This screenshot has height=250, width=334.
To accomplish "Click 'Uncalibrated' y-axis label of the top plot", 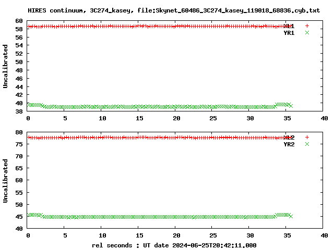I will [x=5, y=66].
